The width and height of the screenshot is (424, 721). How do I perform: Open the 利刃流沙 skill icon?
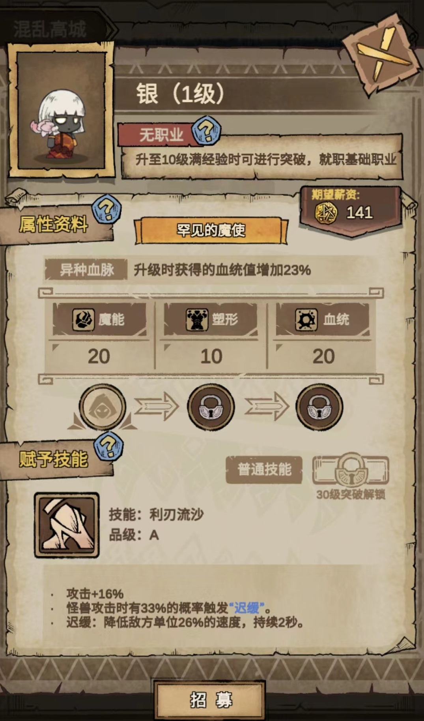pyautogui.click(x=67, y=525)
